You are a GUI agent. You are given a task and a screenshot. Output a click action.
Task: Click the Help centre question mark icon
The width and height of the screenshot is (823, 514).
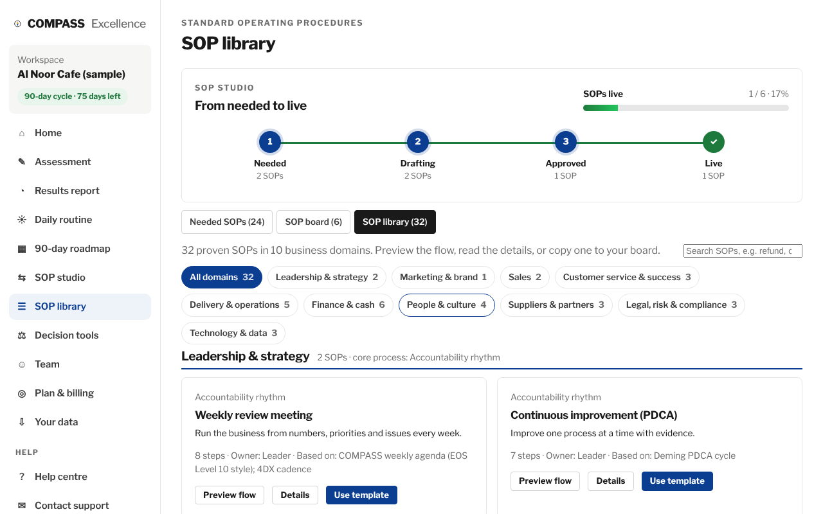click(22, 477)
